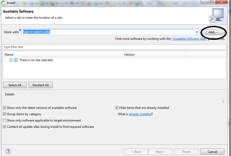Click the small info badge next to Work with
This screenshot has height=156, width=231.
(20, 30)
